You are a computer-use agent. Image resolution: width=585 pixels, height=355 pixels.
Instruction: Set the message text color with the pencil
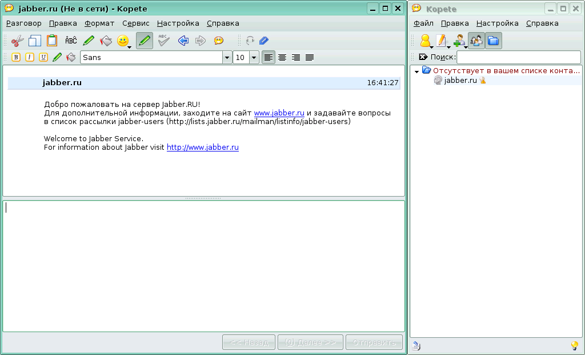pos(57,57)
